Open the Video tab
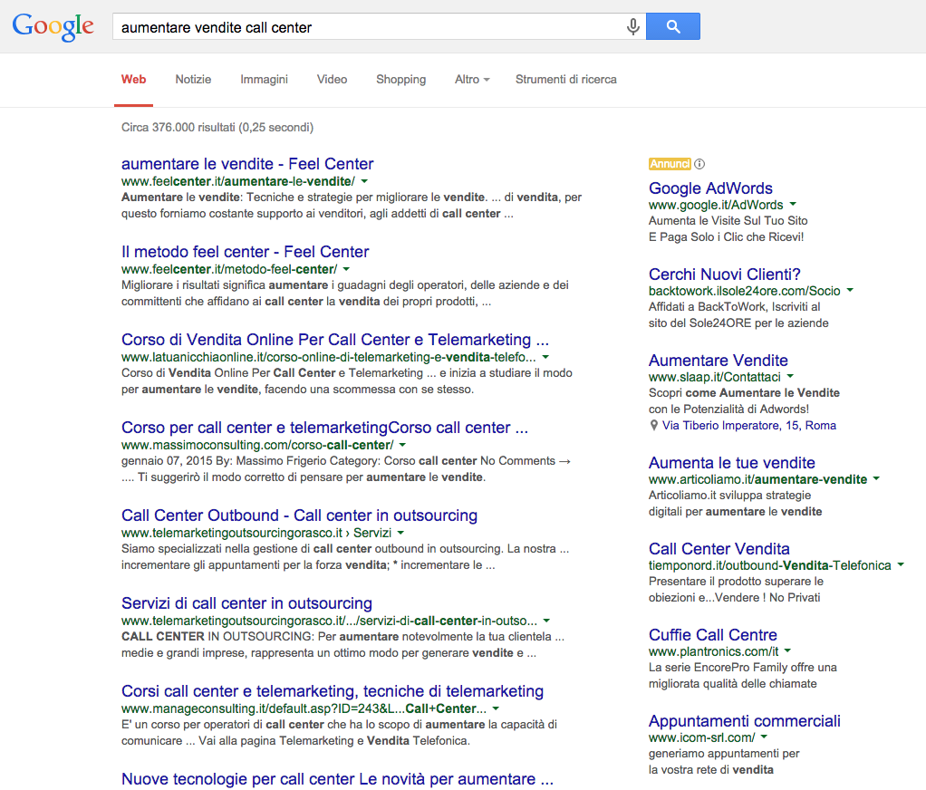Screen dimensions: 926x790 (x=332, y=79)
